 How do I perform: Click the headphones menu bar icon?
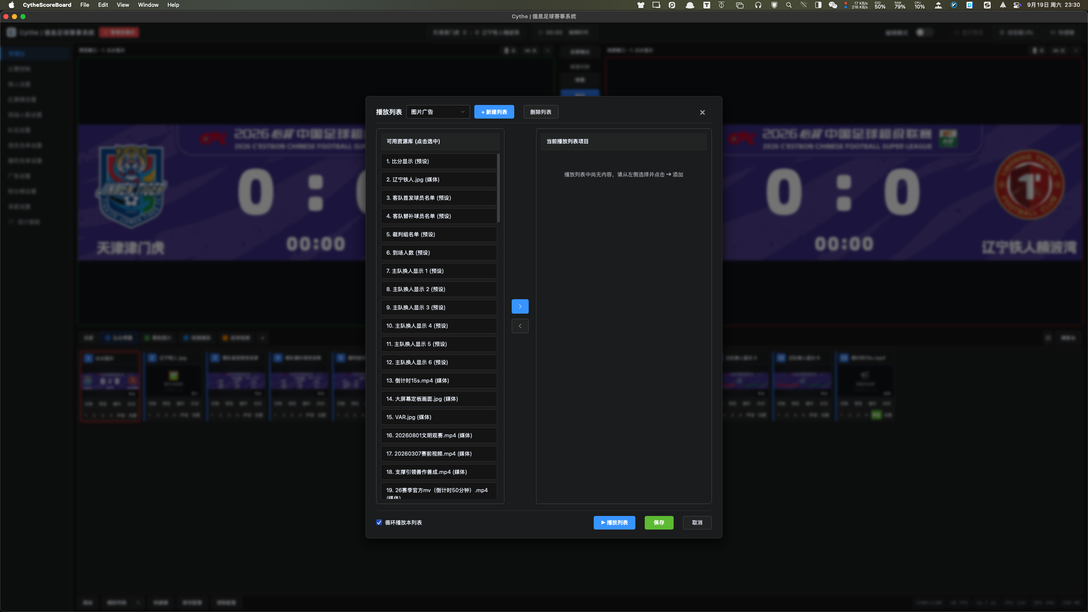pos(758,5)
